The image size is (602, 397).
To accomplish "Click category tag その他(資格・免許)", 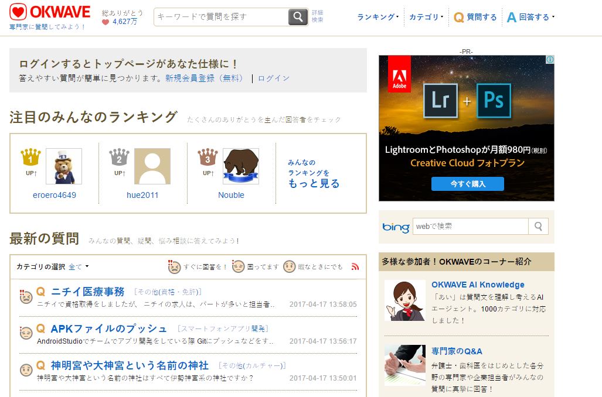I will pyautogui.click(x=168, y=292).
